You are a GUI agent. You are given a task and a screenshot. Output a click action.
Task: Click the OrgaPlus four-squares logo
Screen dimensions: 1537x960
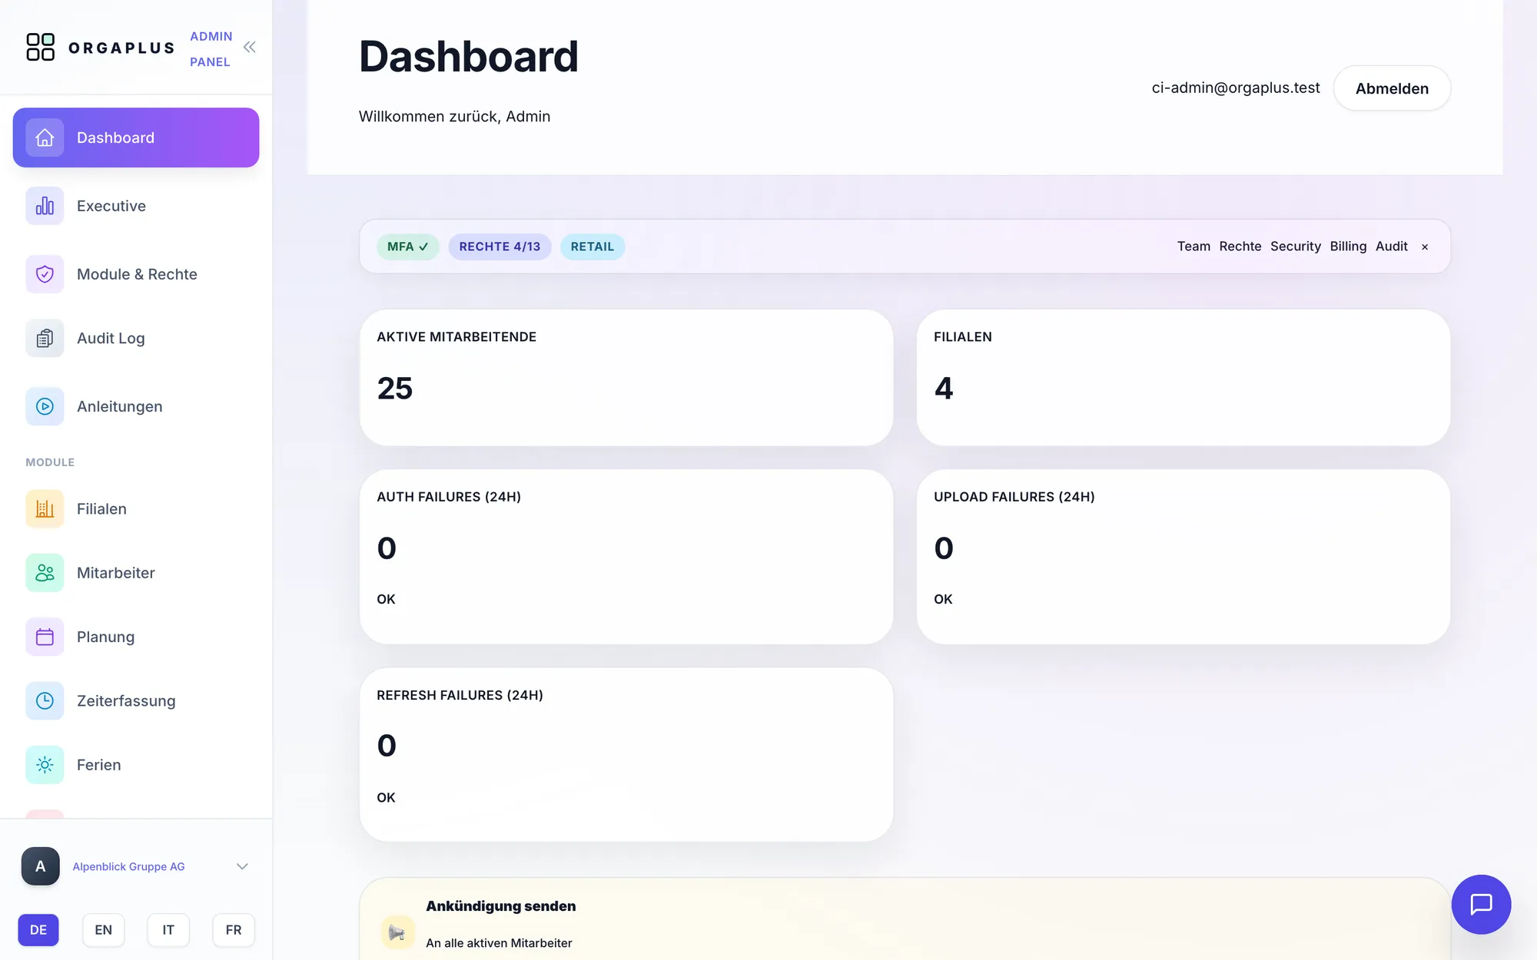(x=41, y=47)
